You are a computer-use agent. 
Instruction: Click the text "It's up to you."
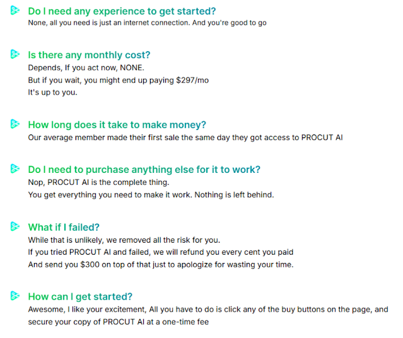pyautogui.click(x=53, y=92)
